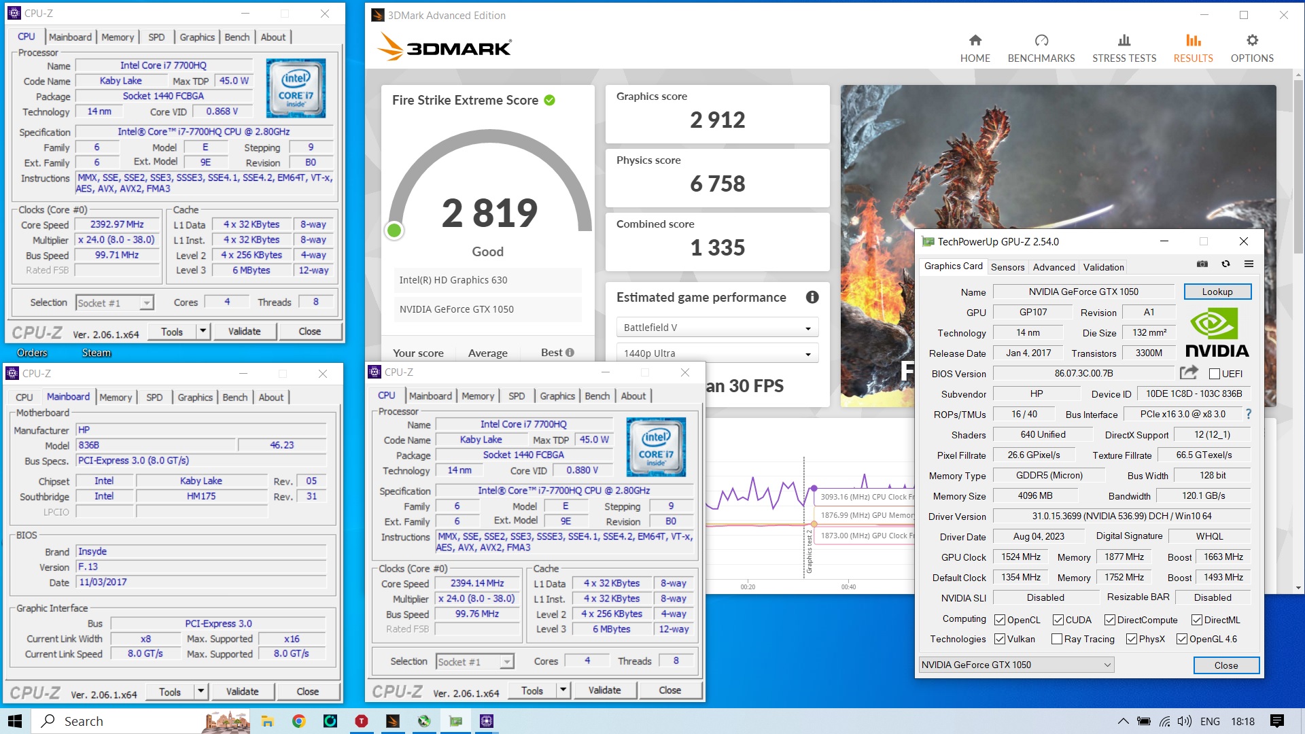Click the purple marker on monitoring graph

click(814, 488)
